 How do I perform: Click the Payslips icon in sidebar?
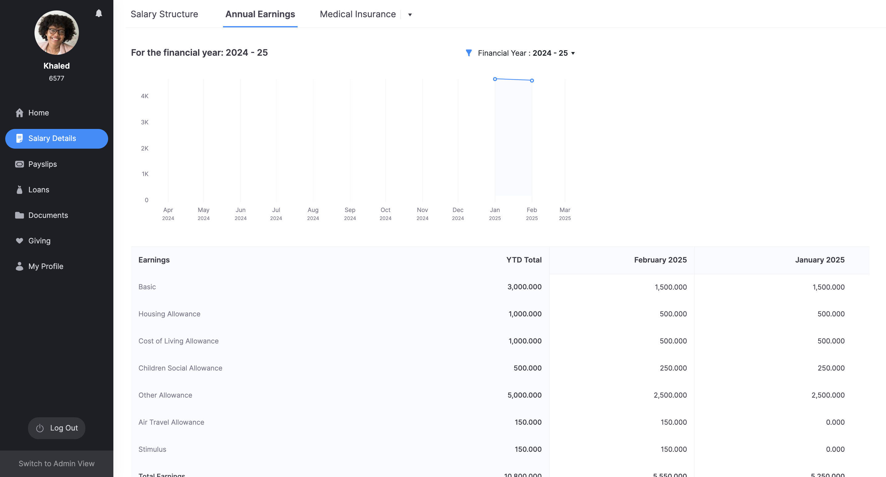point(19,164)
